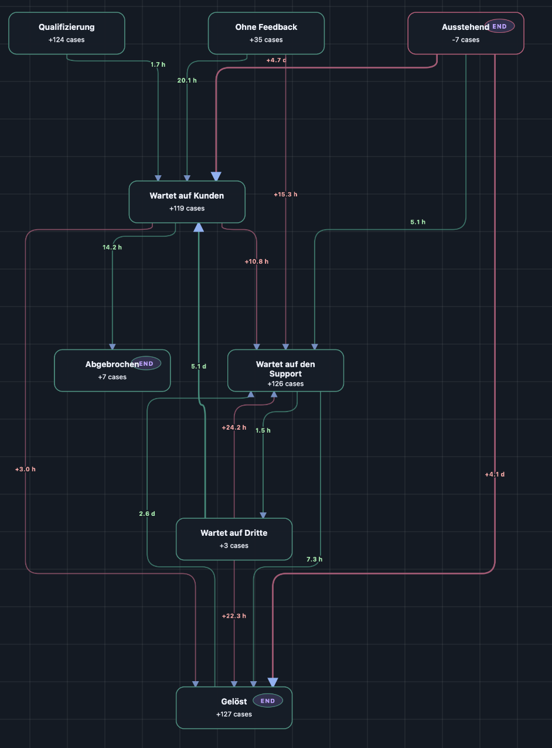This screenshot has width=552, height=748.
Task: Click the +22.3 h edge label
Action: click(x=234, y=616)
